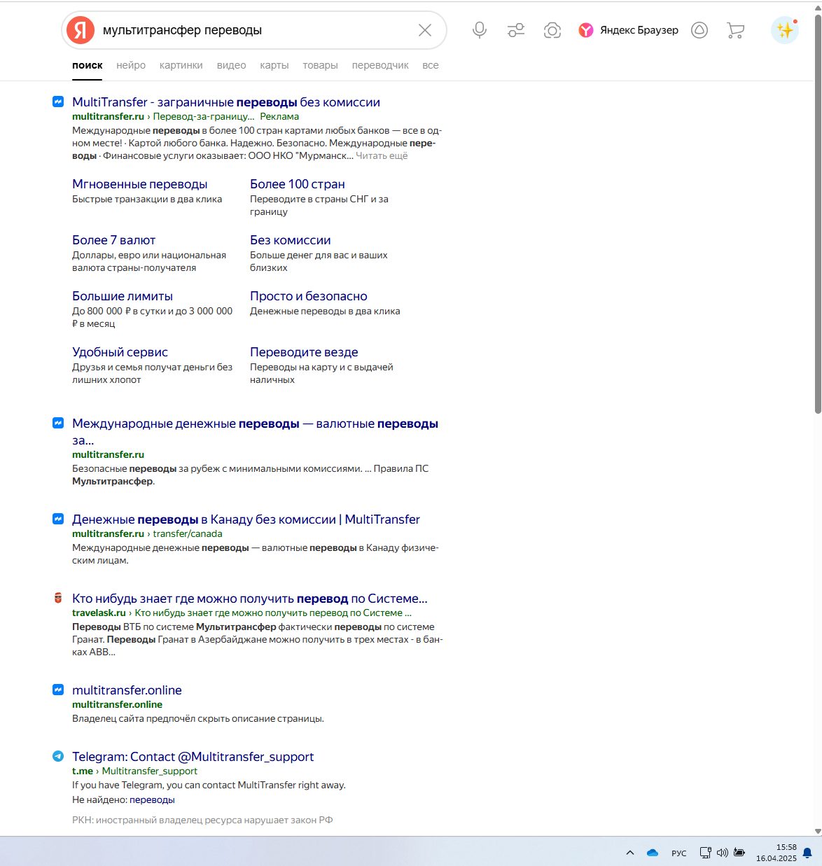Click the sparkle profile avatar icon

click(785, 30)
